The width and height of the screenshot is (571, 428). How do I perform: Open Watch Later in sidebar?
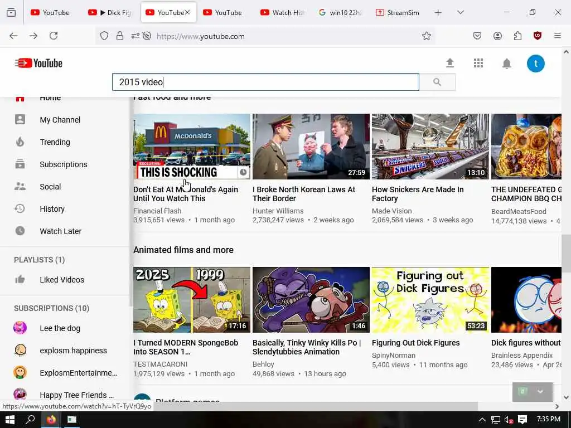click(60, 231)
